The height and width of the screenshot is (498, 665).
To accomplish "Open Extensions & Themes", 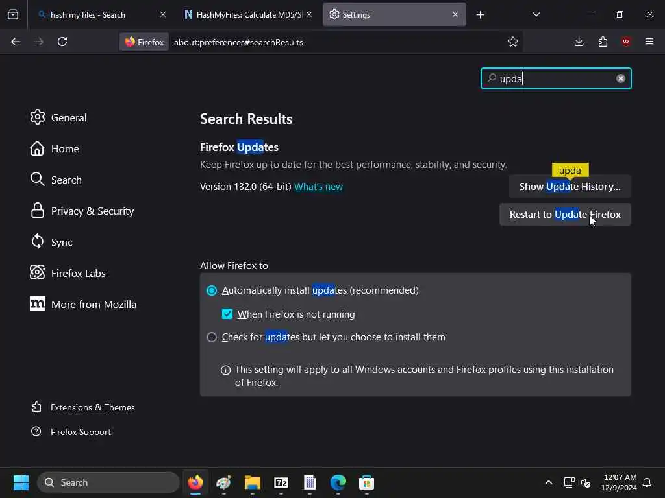I will tap(83, 407).
